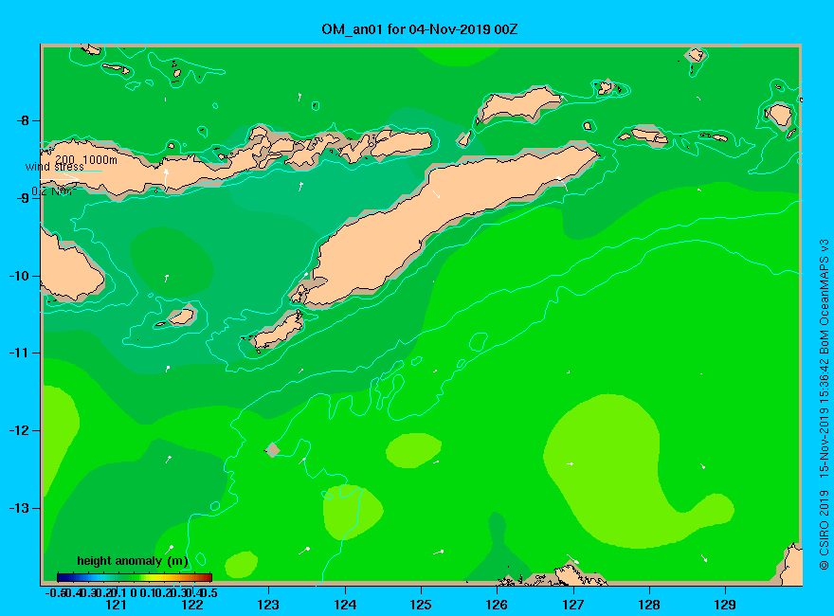Click the longitude label "129"
The image size is (834, 616).
click(725, 605)
